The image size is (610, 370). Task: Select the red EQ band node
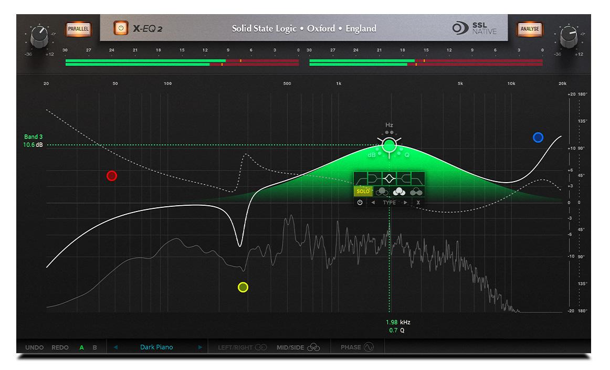pos(112,176)
